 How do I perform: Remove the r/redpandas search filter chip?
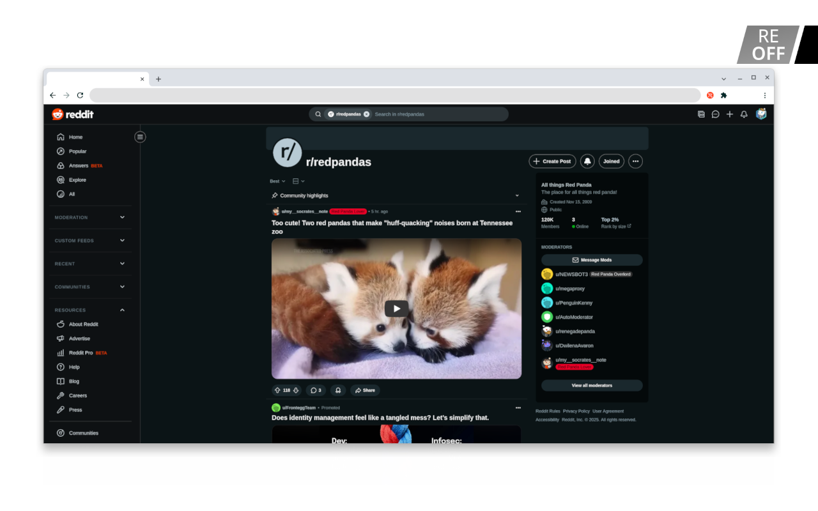coord(366,114)
